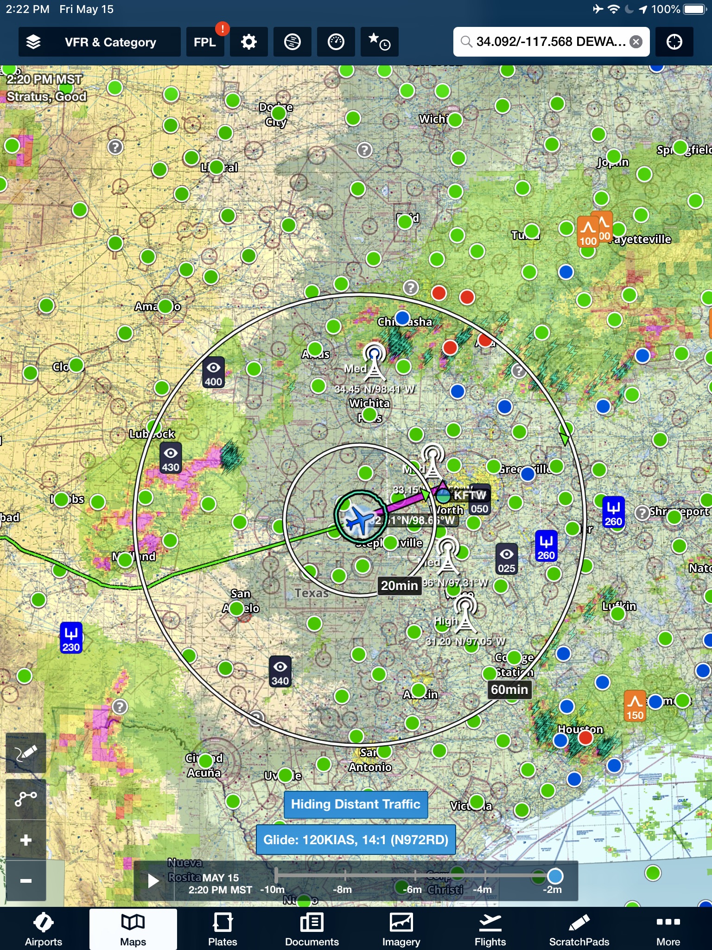This screenshot has height=950, width=712.
Task: Open the map layers selector icon
Action: (33, 42)
